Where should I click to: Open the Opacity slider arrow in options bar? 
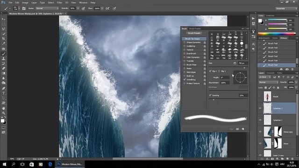click(78, 8)
